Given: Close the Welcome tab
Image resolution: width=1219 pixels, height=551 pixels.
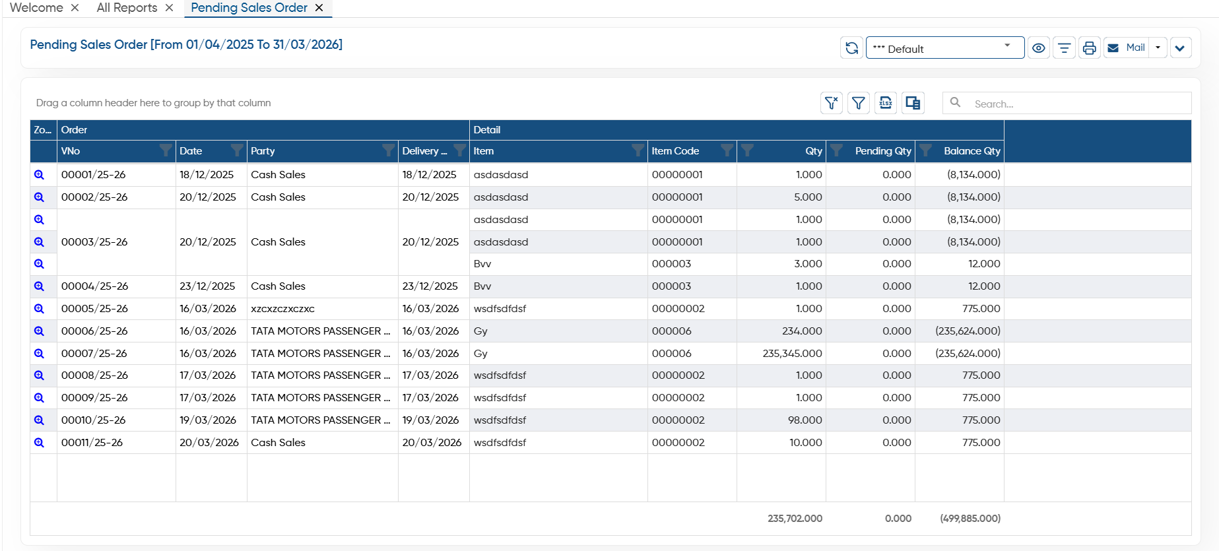Looking at the screenshot, I should pos(75,8).
